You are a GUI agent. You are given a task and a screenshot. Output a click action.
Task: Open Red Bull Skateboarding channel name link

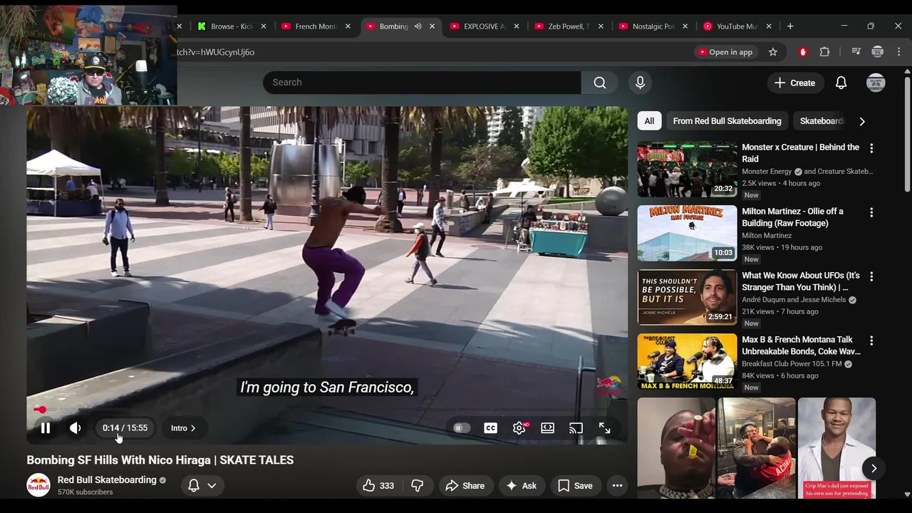[x=107, y=480]
